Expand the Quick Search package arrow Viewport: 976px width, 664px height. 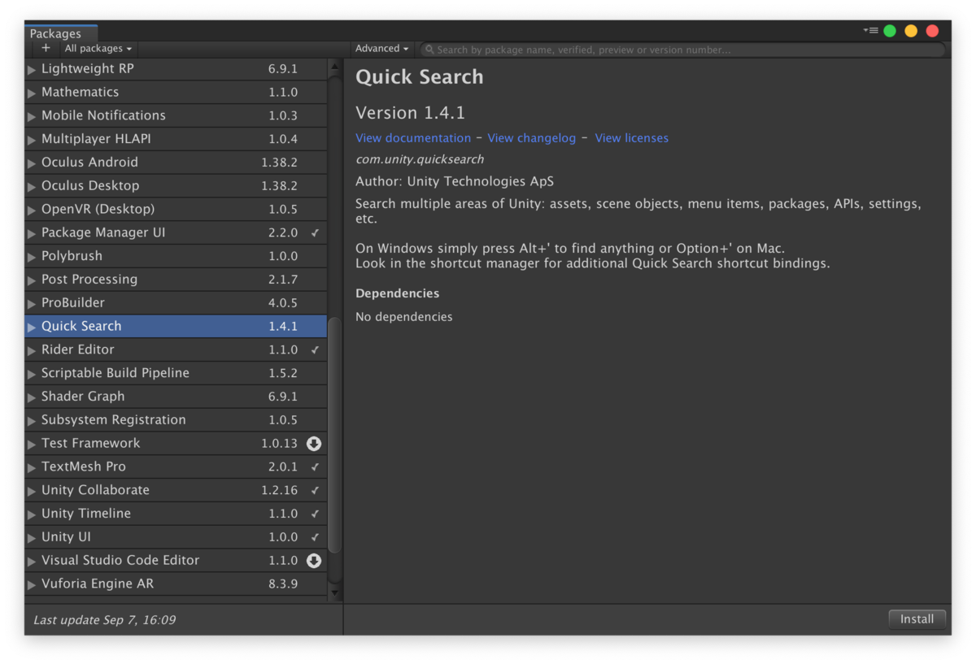click(x=32, y=327)
